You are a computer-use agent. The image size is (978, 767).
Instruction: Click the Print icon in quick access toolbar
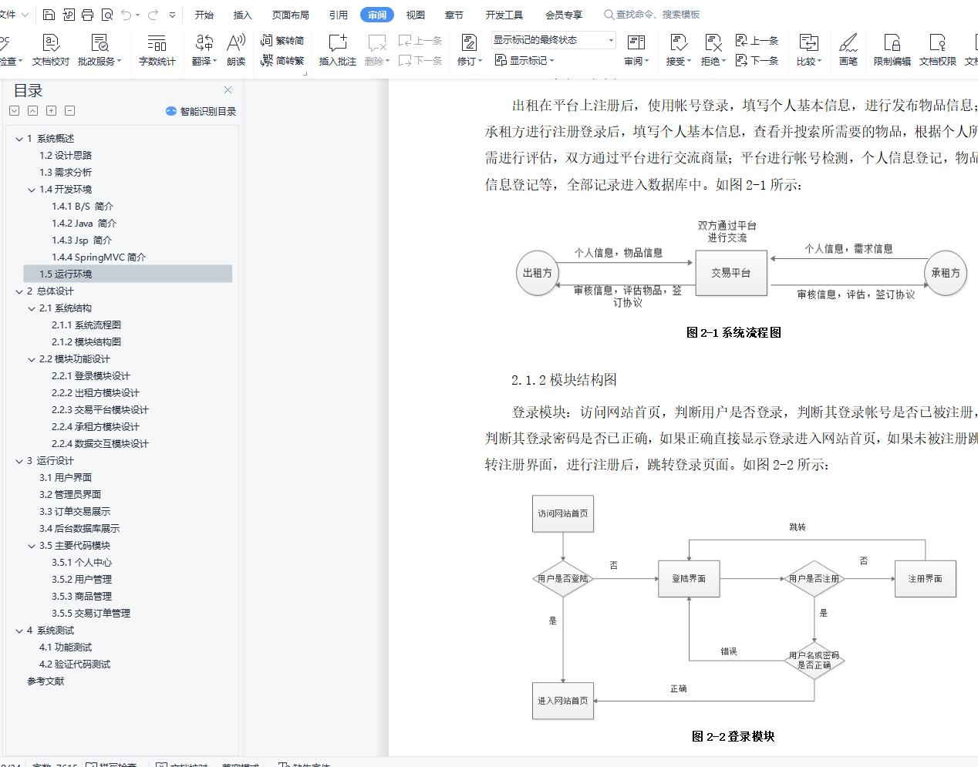pyautogui.click(x=87, y=15)
